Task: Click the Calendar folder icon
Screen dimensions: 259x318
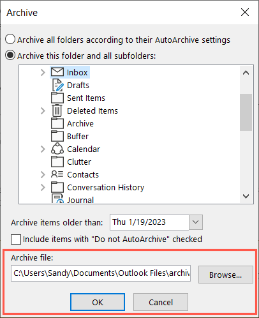Action: pyautogui.click(x=57, y=149)
